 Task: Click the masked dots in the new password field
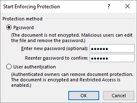coord(99,49)
